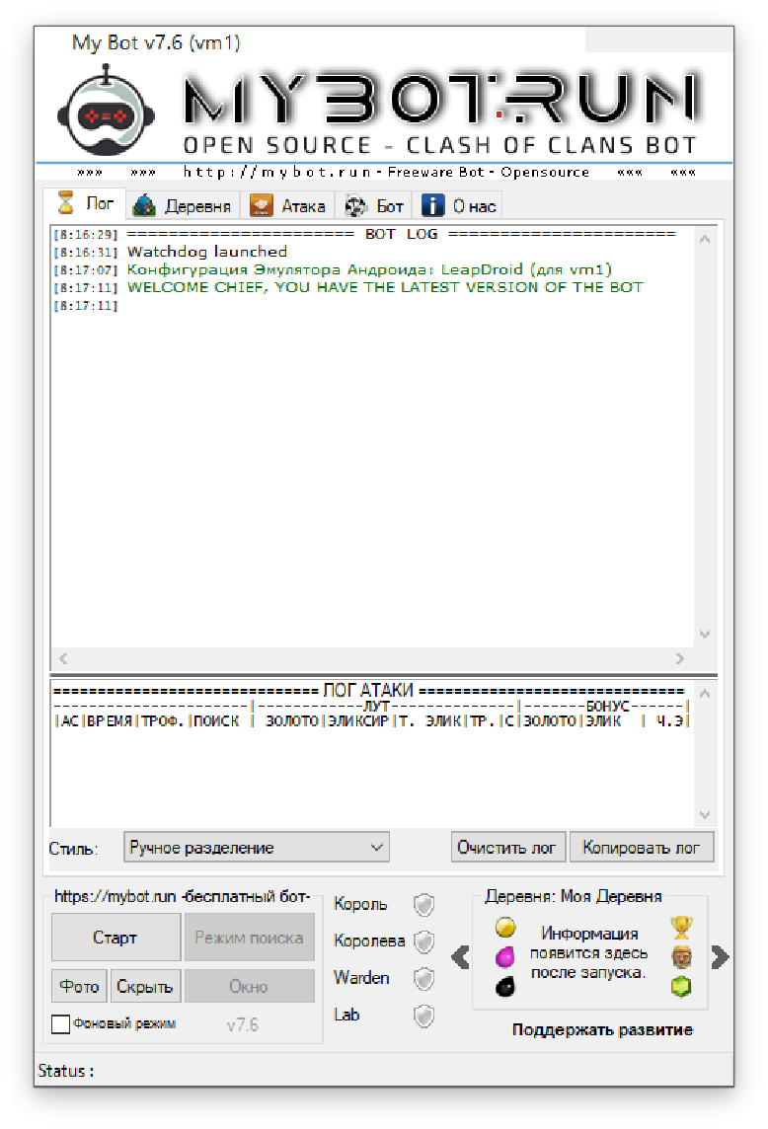Go to previous village stats page
Image resolution: width=768 pixels, height=1129 pixels.
coord(460,957)
